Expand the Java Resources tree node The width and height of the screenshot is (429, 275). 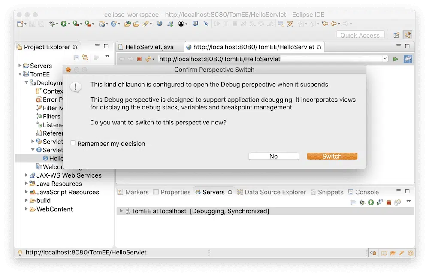coord(27,184)
